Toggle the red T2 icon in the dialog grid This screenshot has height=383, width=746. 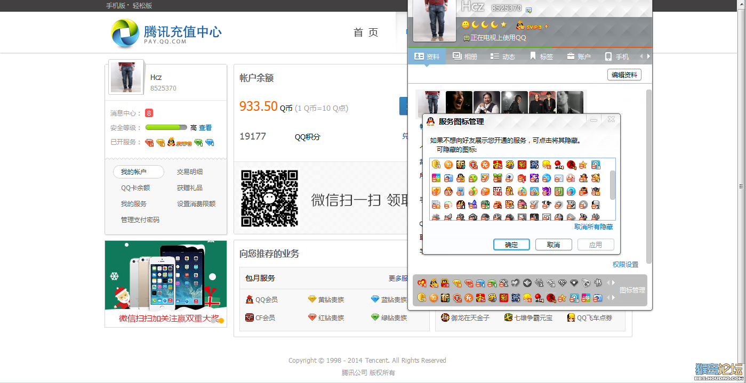[x=473, y=165]
